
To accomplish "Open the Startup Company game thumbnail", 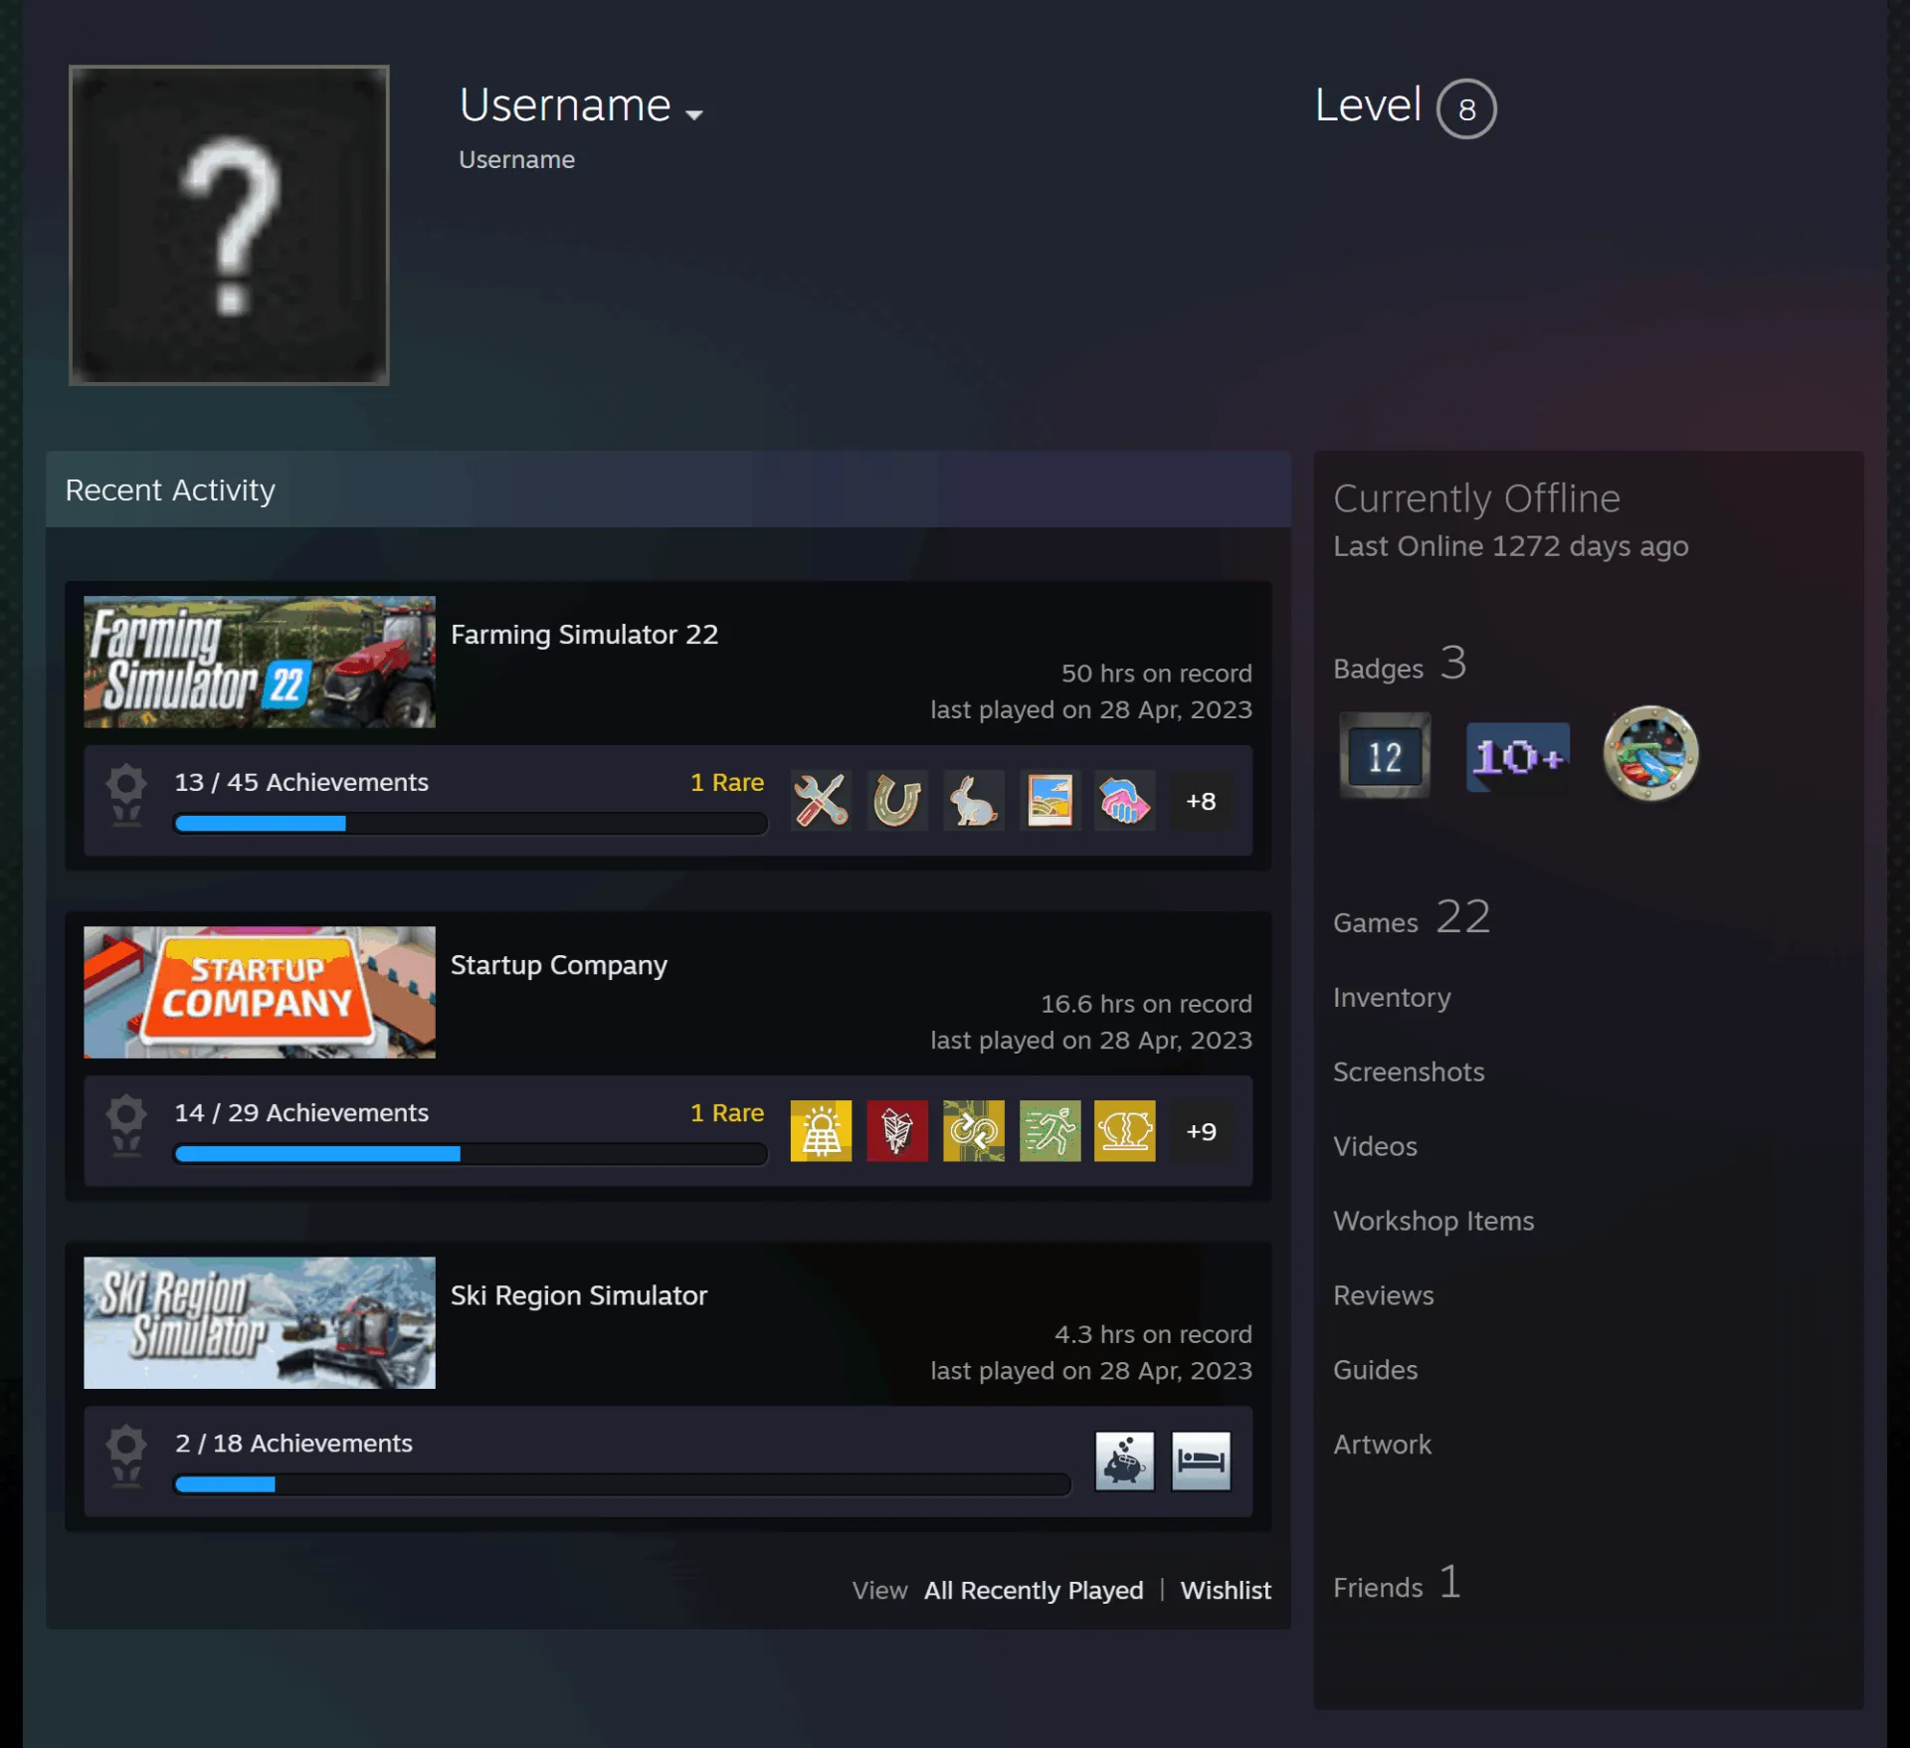I will (260, 992).
